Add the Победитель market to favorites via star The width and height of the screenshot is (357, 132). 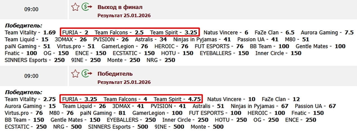tap(75, 74)
